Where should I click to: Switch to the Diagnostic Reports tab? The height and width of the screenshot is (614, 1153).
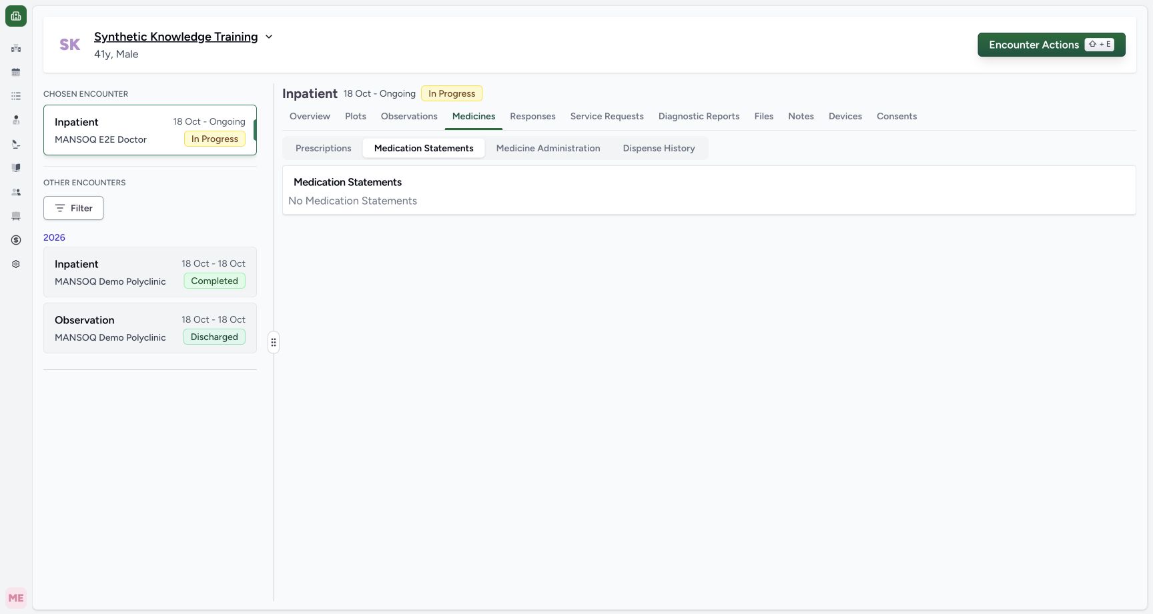[x=699, y=116]
